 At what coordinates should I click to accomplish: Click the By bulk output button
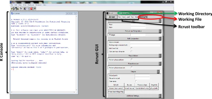point(116,85)
